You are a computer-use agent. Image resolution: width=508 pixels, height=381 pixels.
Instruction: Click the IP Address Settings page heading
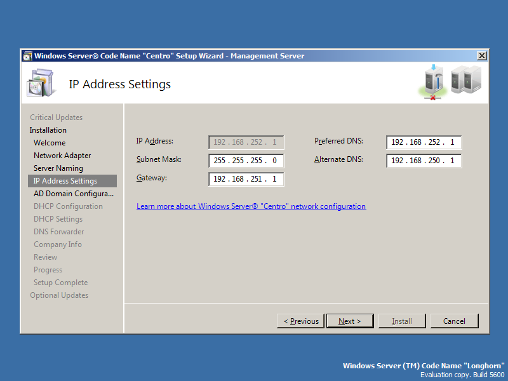[120, 84]
